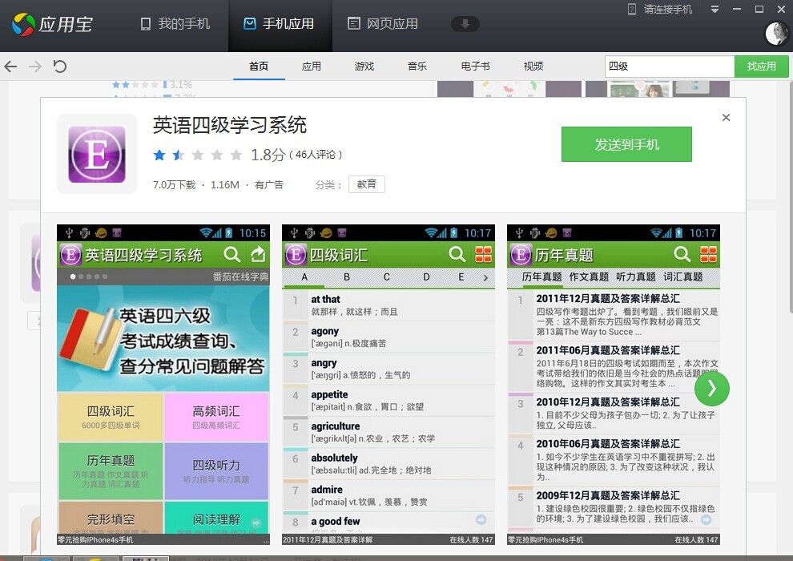Click the 作文真题 tab in third screenshot

click(x=589, y=276)
